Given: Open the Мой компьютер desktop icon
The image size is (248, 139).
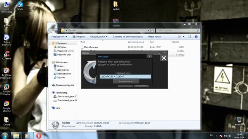Looking at the screenshot, I should [x=7, y=7].
